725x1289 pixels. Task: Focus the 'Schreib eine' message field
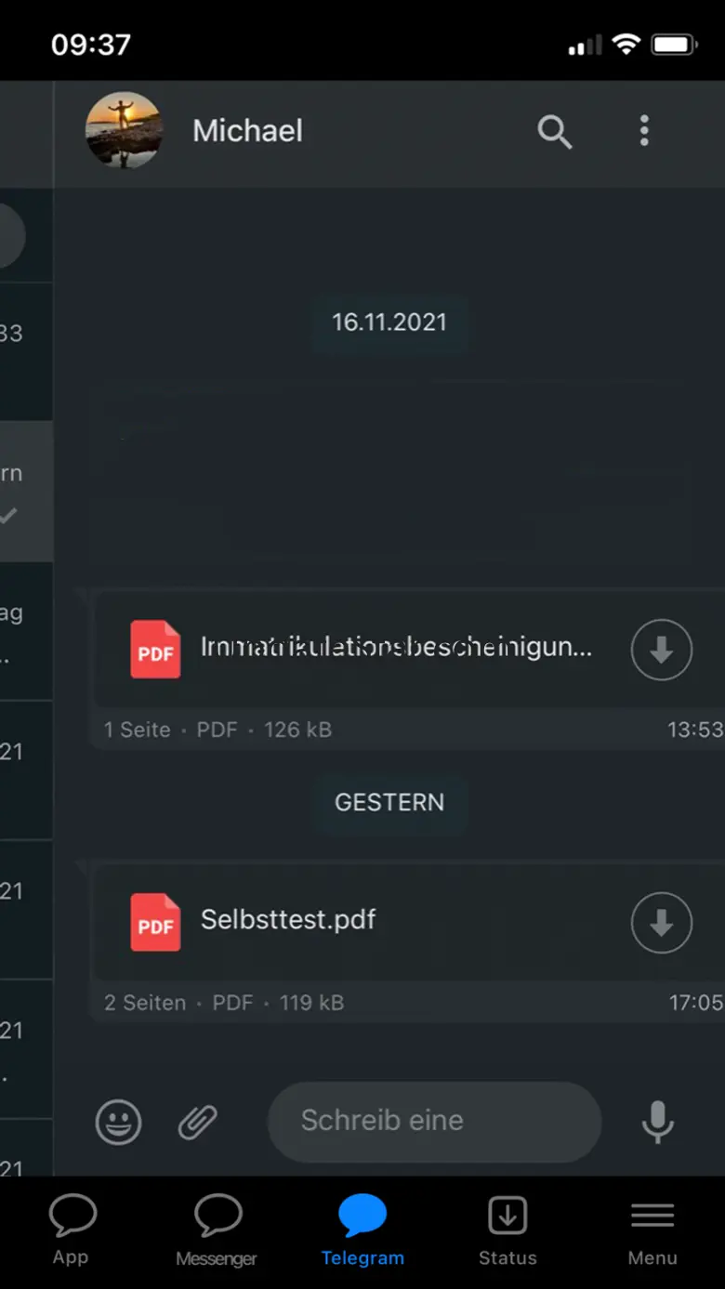pos(434,1121)
